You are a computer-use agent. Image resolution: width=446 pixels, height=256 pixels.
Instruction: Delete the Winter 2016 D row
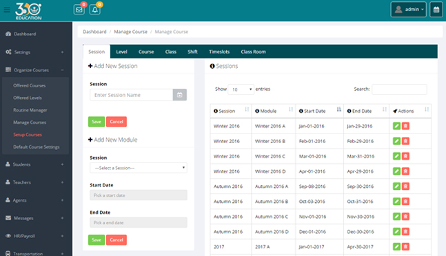tap(405, 171)
